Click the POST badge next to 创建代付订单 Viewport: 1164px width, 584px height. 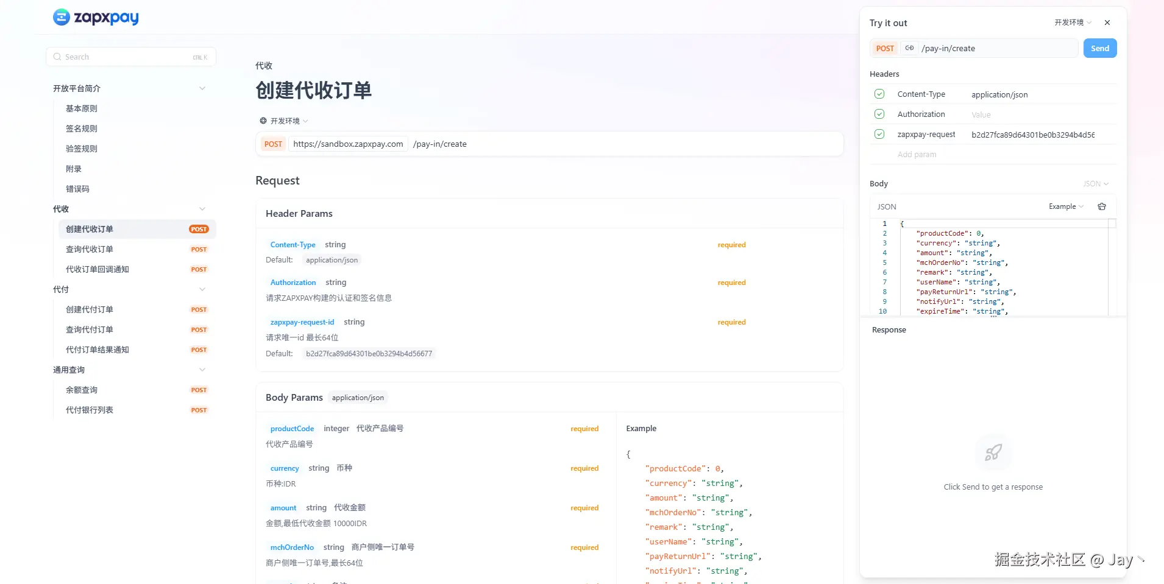tap(199, 309)
